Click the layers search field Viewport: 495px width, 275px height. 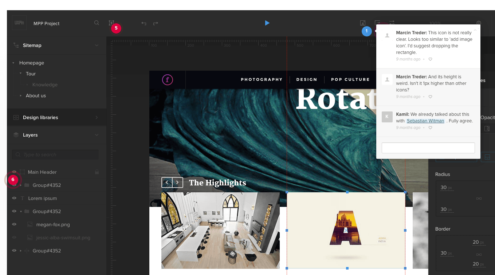point(55,154)
